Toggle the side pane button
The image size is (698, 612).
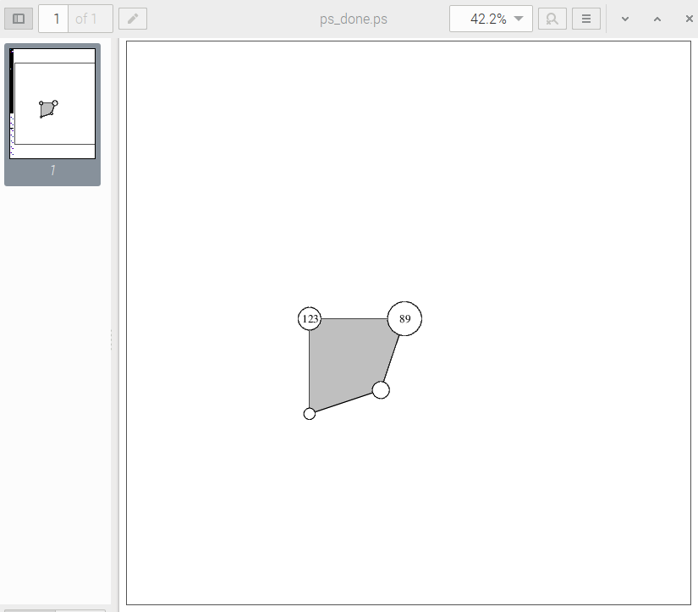(x=19, y=19)
